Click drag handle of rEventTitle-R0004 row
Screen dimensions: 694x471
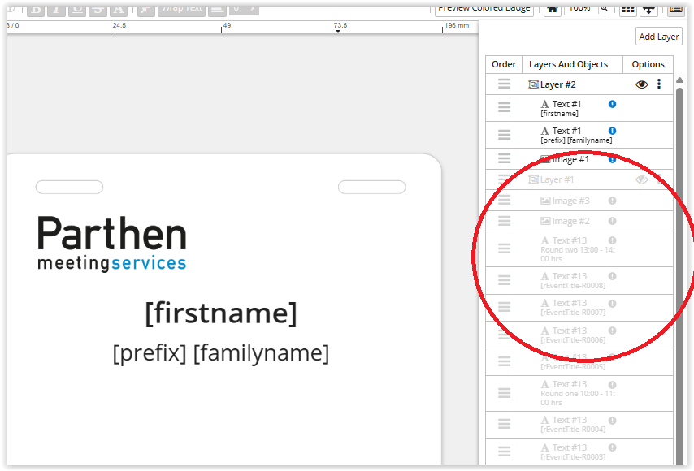pyautogui.click(x=504, y=424)
